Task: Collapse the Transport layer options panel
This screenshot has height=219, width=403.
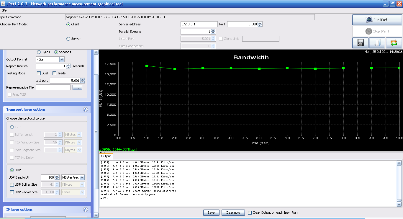Action: pyautogui.click(x=86, y=109)
